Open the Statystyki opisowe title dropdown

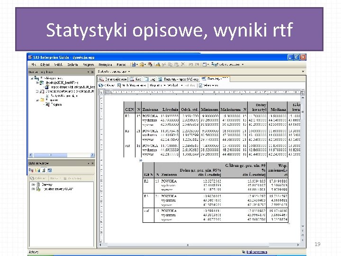[x=129, y=72]
